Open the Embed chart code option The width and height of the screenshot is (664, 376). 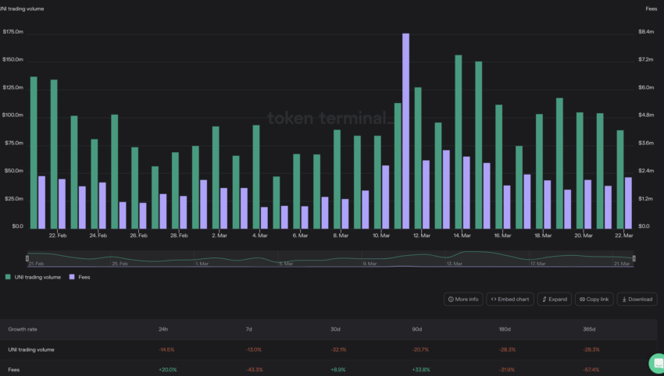(x=509, y=299)
